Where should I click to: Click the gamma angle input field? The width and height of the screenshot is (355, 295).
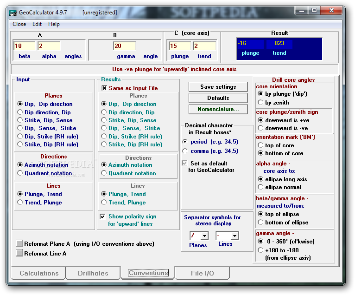click(x=125, y=46)
